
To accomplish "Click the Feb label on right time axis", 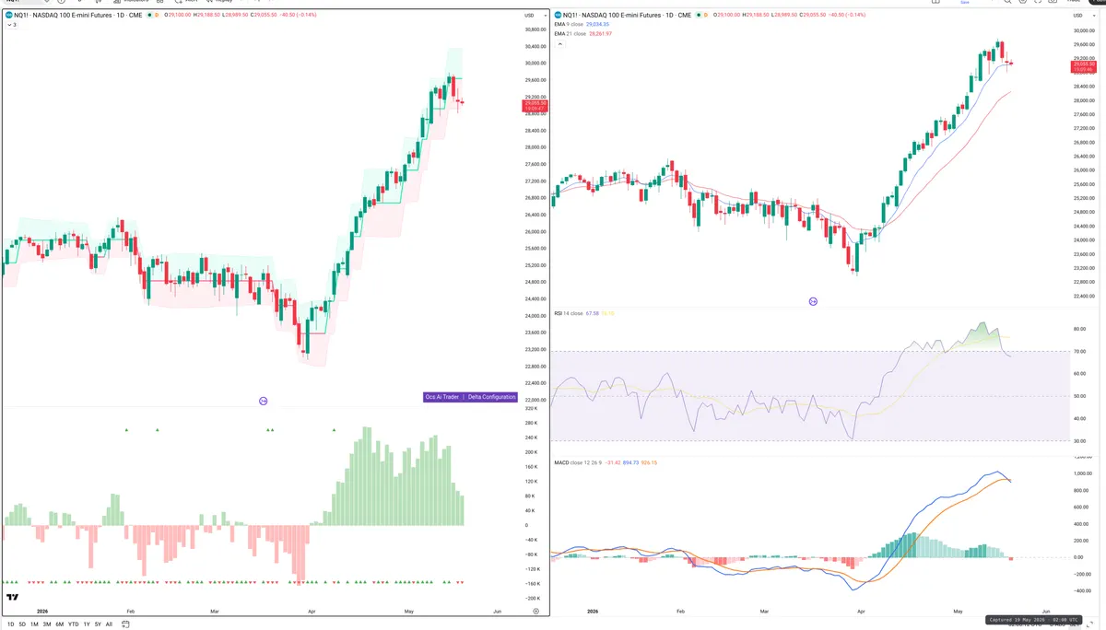I will point(680,612).
